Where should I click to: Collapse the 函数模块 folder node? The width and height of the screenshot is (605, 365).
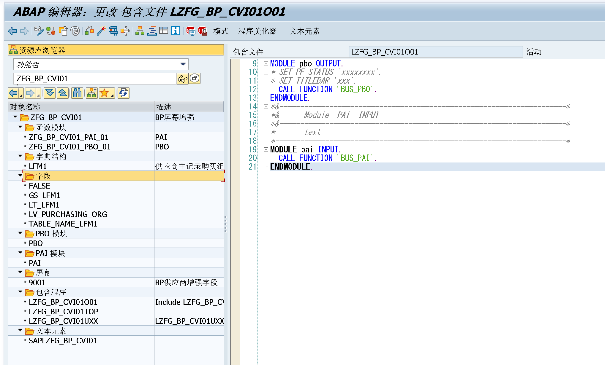point(20,127)
